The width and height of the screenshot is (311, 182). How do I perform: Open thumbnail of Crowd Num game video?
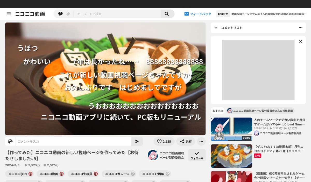pos(231,129)
